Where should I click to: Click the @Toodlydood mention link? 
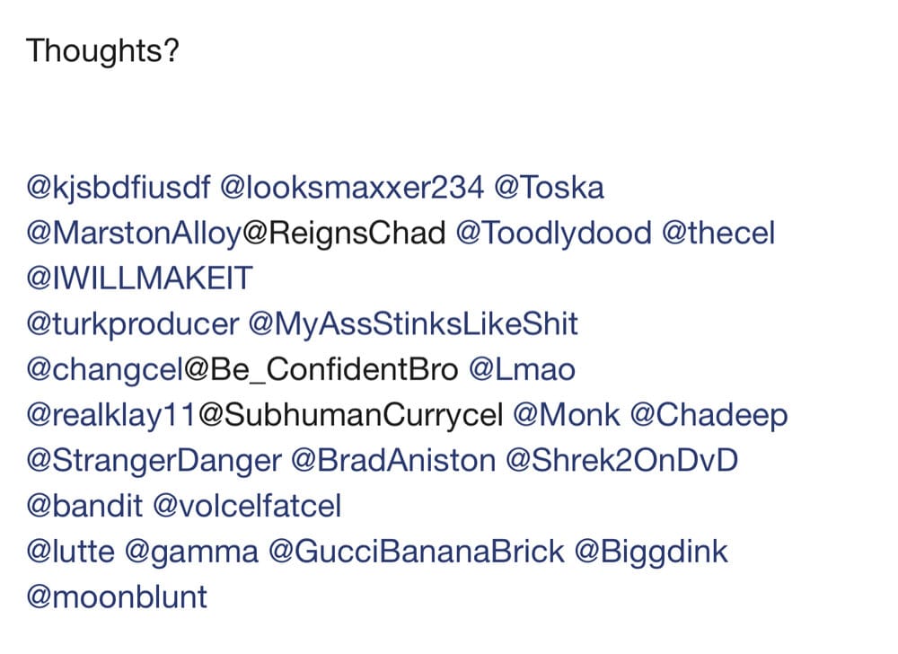pyautogui.click(x=554, y=234)
